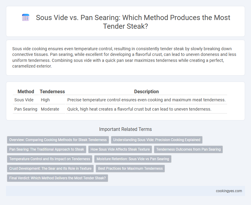Open Temperature Control and Its Impact on Tenderness
This screenshot has height=205, width=251.
50,159
